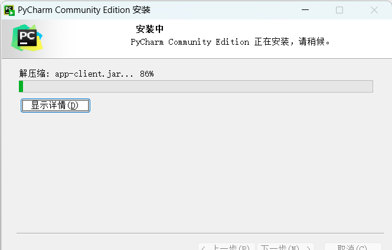This screenshot has height=250, width=392.
Task: Click the 86% extraction percentage
Action: click(146, 74)
